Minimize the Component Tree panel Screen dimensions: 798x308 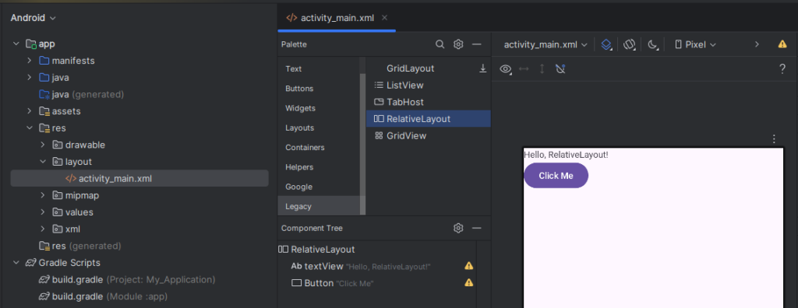pyautogui.click(x=477, y=228)
